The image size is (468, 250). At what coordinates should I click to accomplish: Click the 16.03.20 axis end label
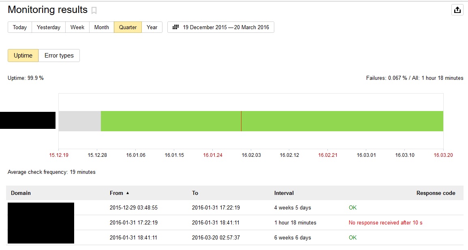coord(443,155)
